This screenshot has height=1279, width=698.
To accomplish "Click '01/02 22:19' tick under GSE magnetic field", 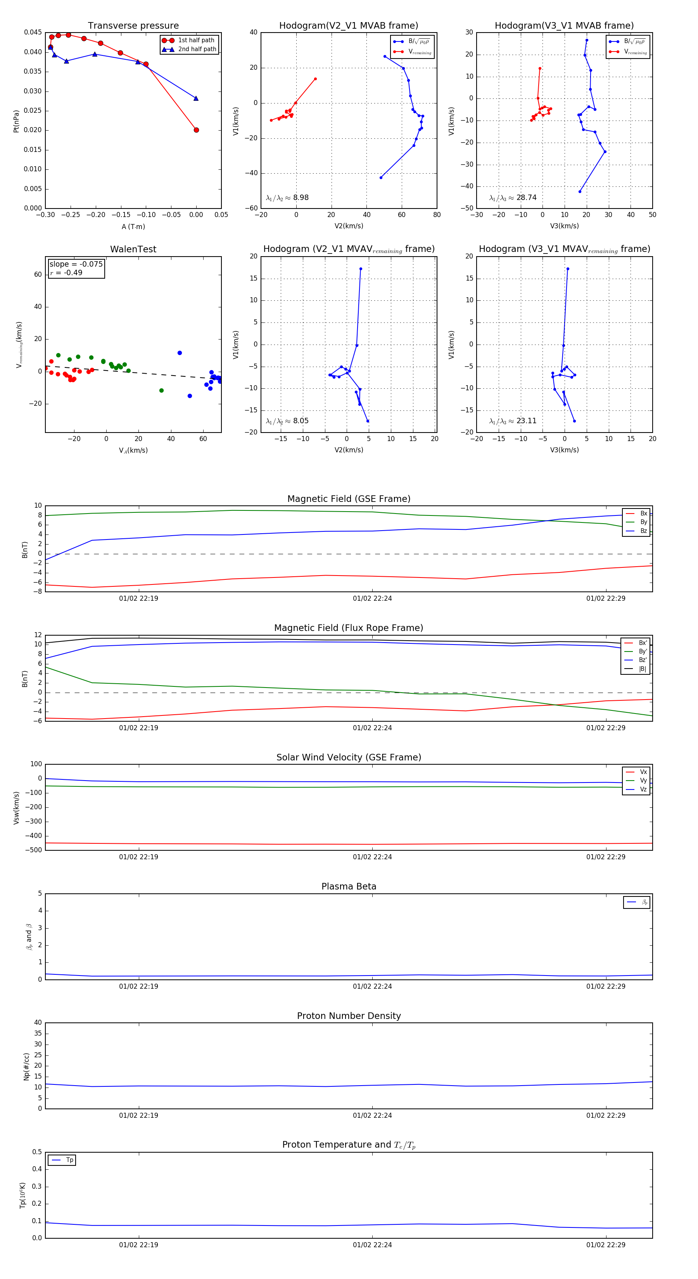I will click(x=138, y=599).
